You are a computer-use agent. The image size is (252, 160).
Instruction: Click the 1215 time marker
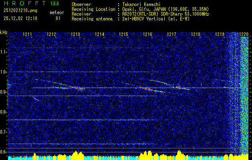[123, 34]
